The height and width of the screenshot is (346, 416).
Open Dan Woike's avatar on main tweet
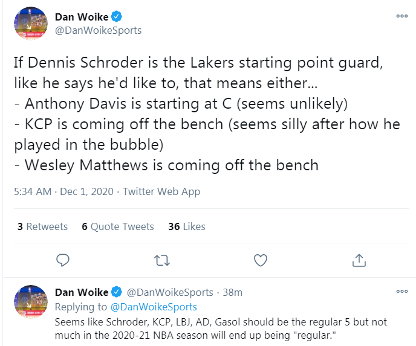point(30,24)
